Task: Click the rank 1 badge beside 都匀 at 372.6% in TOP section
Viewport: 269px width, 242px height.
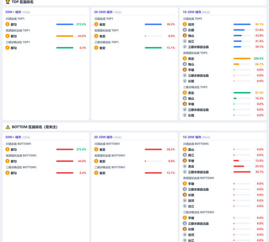Action: tap(8, 24)
